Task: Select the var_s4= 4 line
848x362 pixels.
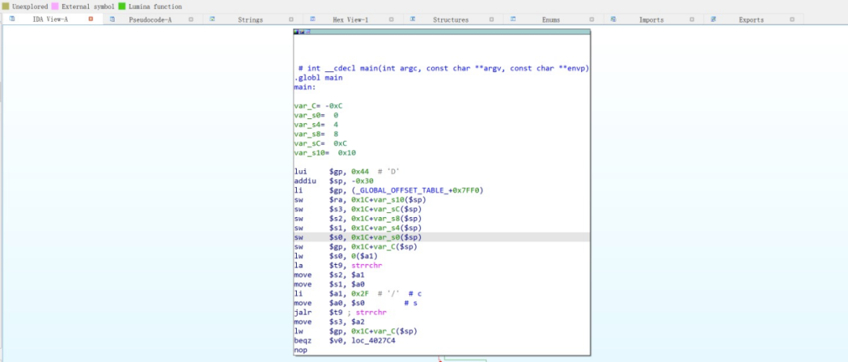Action: click(316, 125)
